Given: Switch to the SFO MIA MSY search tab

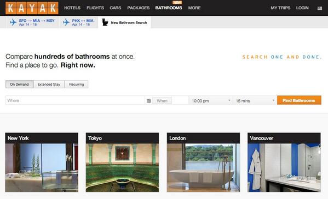Looking at the screenshot, I should [32, 22].
